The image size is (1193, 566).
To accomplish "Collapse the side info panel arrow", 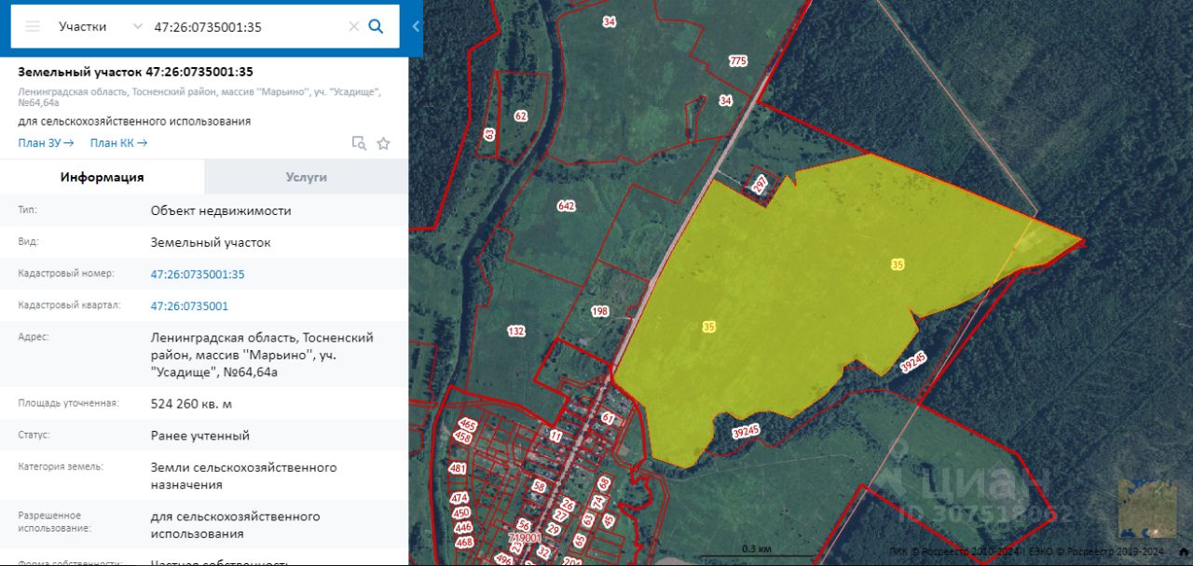I will [416, 26].
